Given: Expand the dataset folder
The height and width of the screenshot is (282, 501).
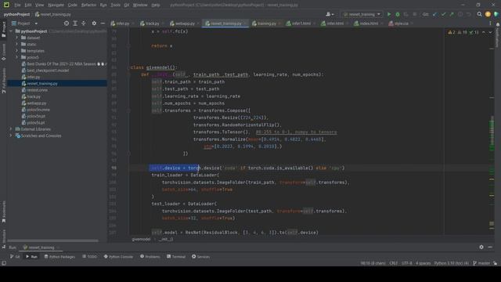Looking at the screenshot, I should tap(16, 38).
